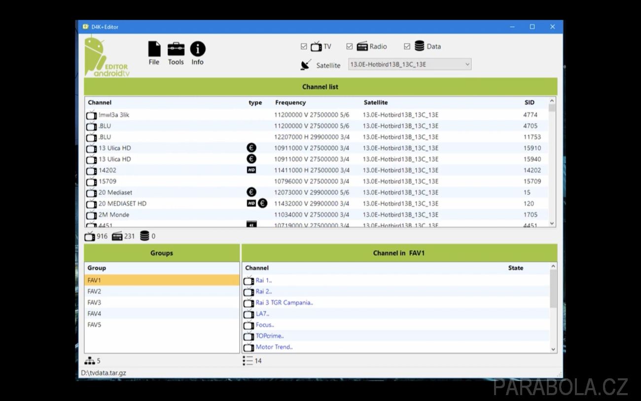This screenshot has height=401, width=641.
Task: Click the Channel list header bar
Action: [x=320, y=87]
